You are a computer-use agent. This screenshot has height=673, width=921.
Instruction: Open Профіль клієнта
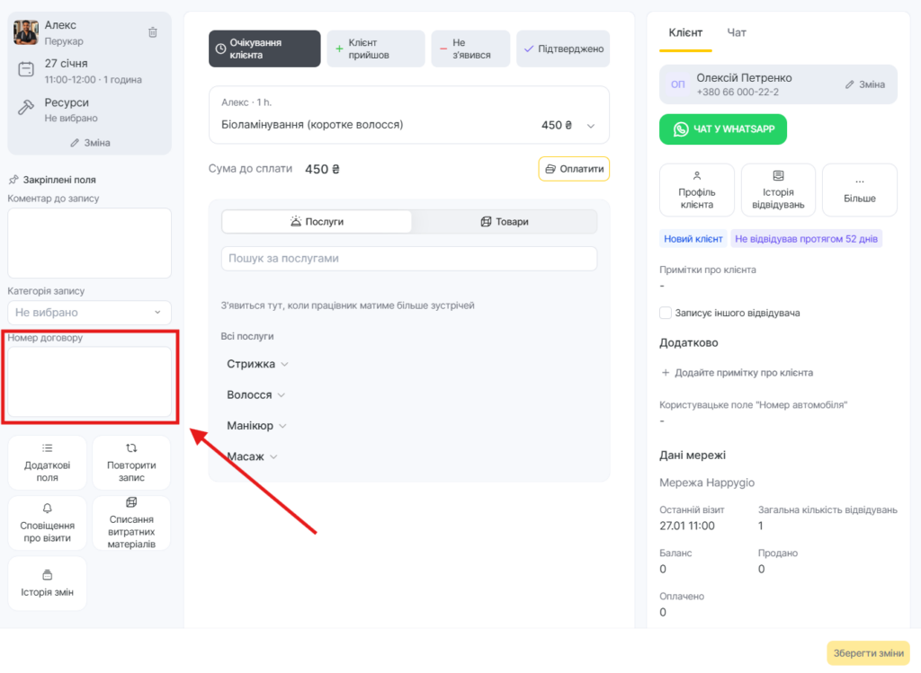(697, 190)
